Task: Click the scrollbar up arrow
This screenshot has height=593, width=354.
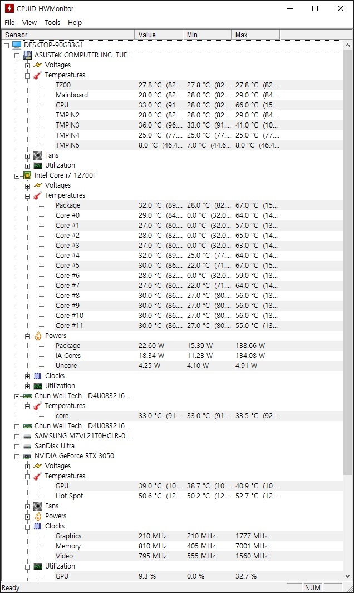Action: 347,45
